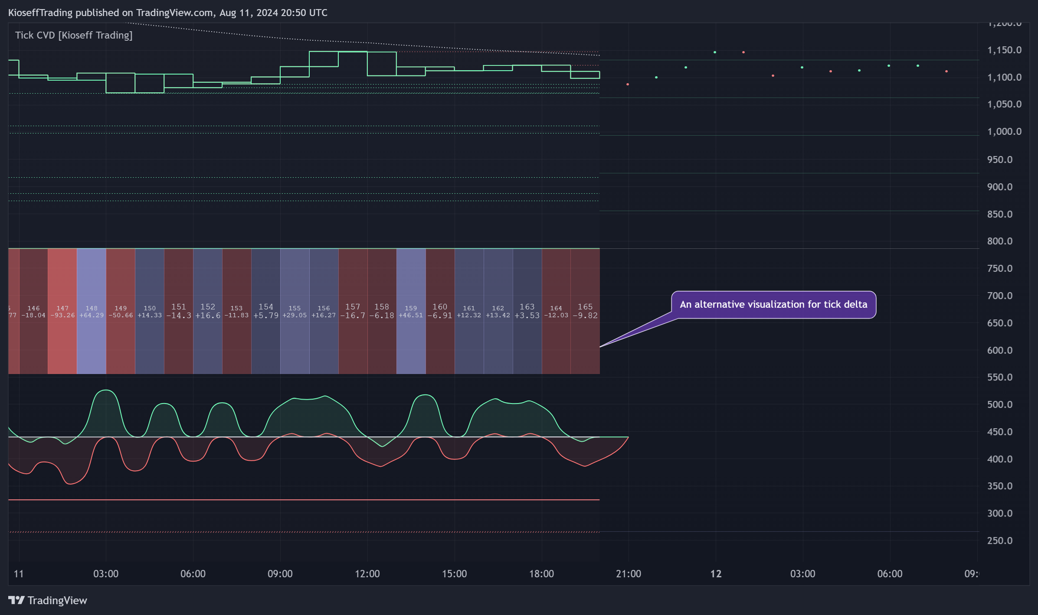Click the 800.0 price axis label
1038x615 pixels.
[x=1000, y=241]
